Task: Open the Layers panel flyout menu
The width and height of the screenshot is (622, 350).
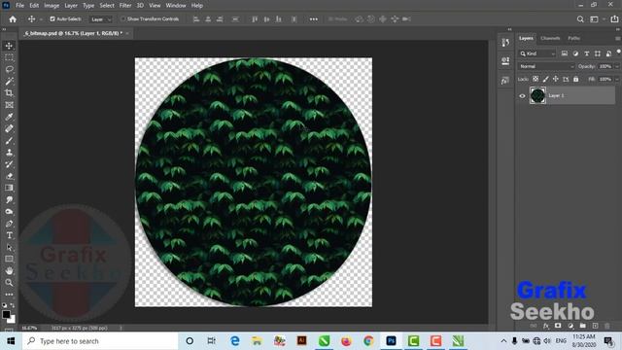Action: 617,39
